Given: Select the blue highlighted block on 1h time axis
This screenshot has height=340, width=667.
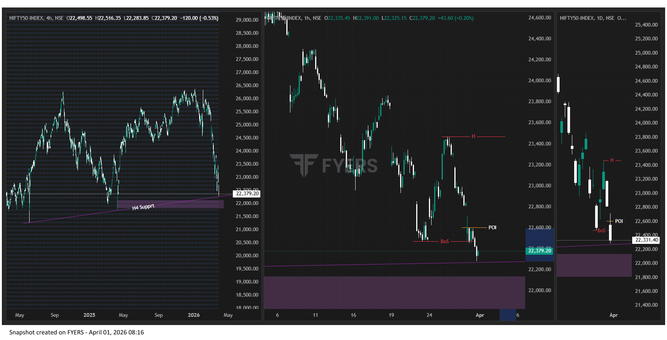Looking at the screenshot, I should [507, 315].
